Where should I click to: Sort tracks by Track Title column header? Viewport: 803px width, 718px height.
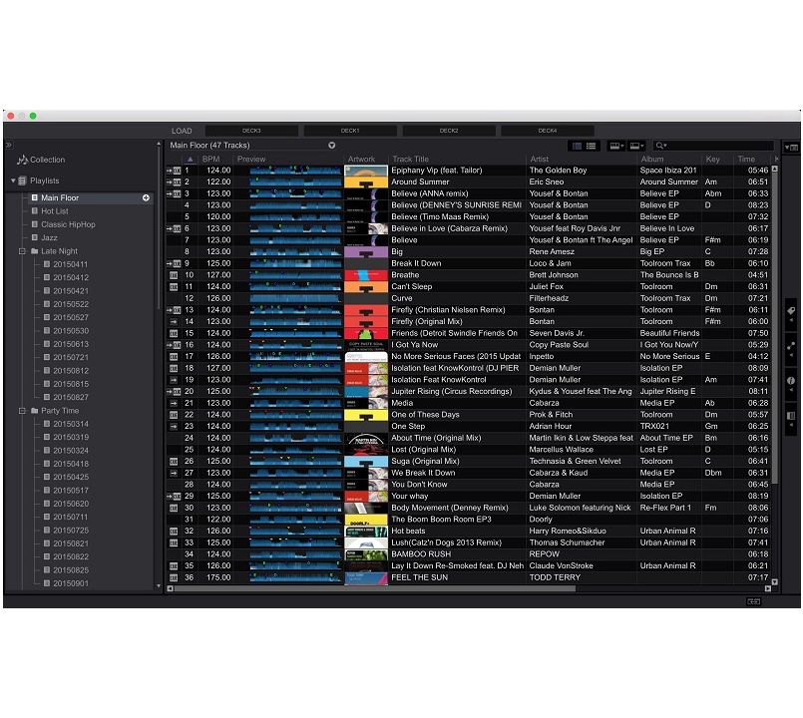[x=411, y=160]
